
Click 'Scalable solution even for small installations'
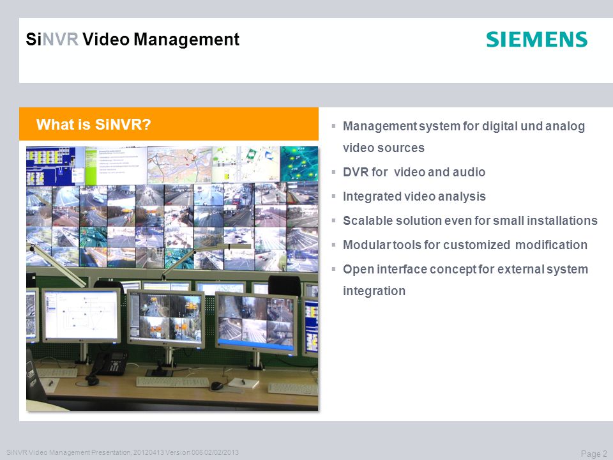[x=470, y=220]
